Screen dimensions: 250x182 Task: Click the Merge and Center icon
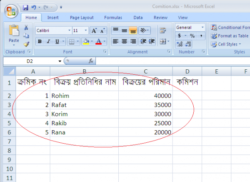[x=163, y=42]
